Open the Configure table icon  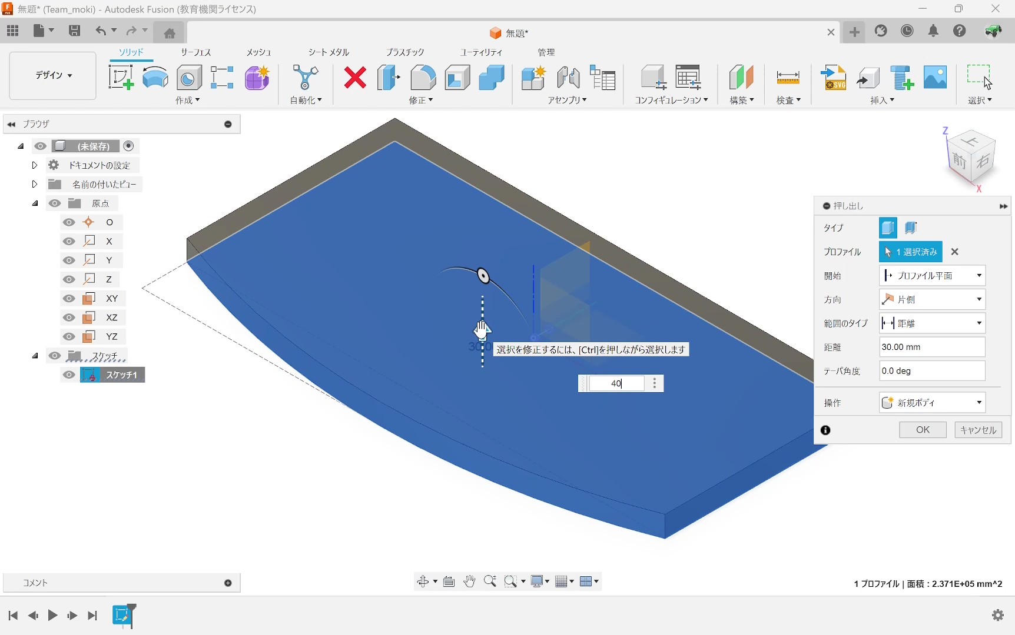pos(688,78)
